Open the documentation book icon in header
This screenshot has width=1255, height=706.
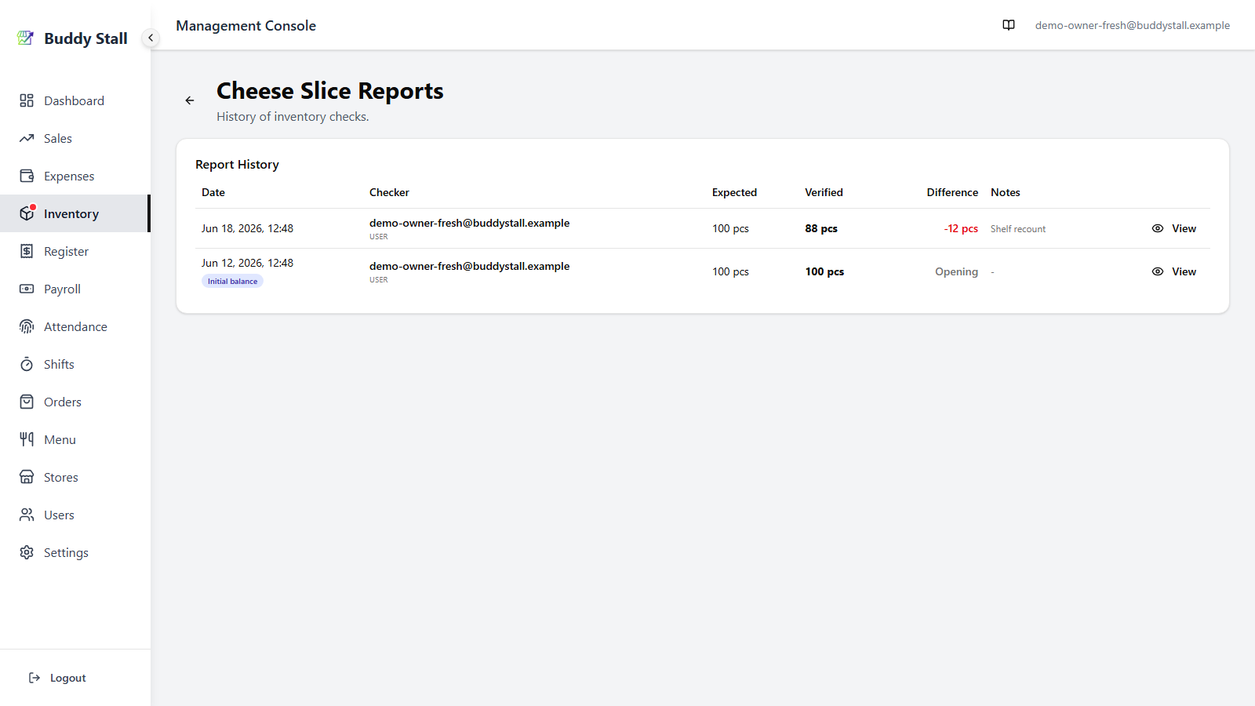coord(1009,25)
